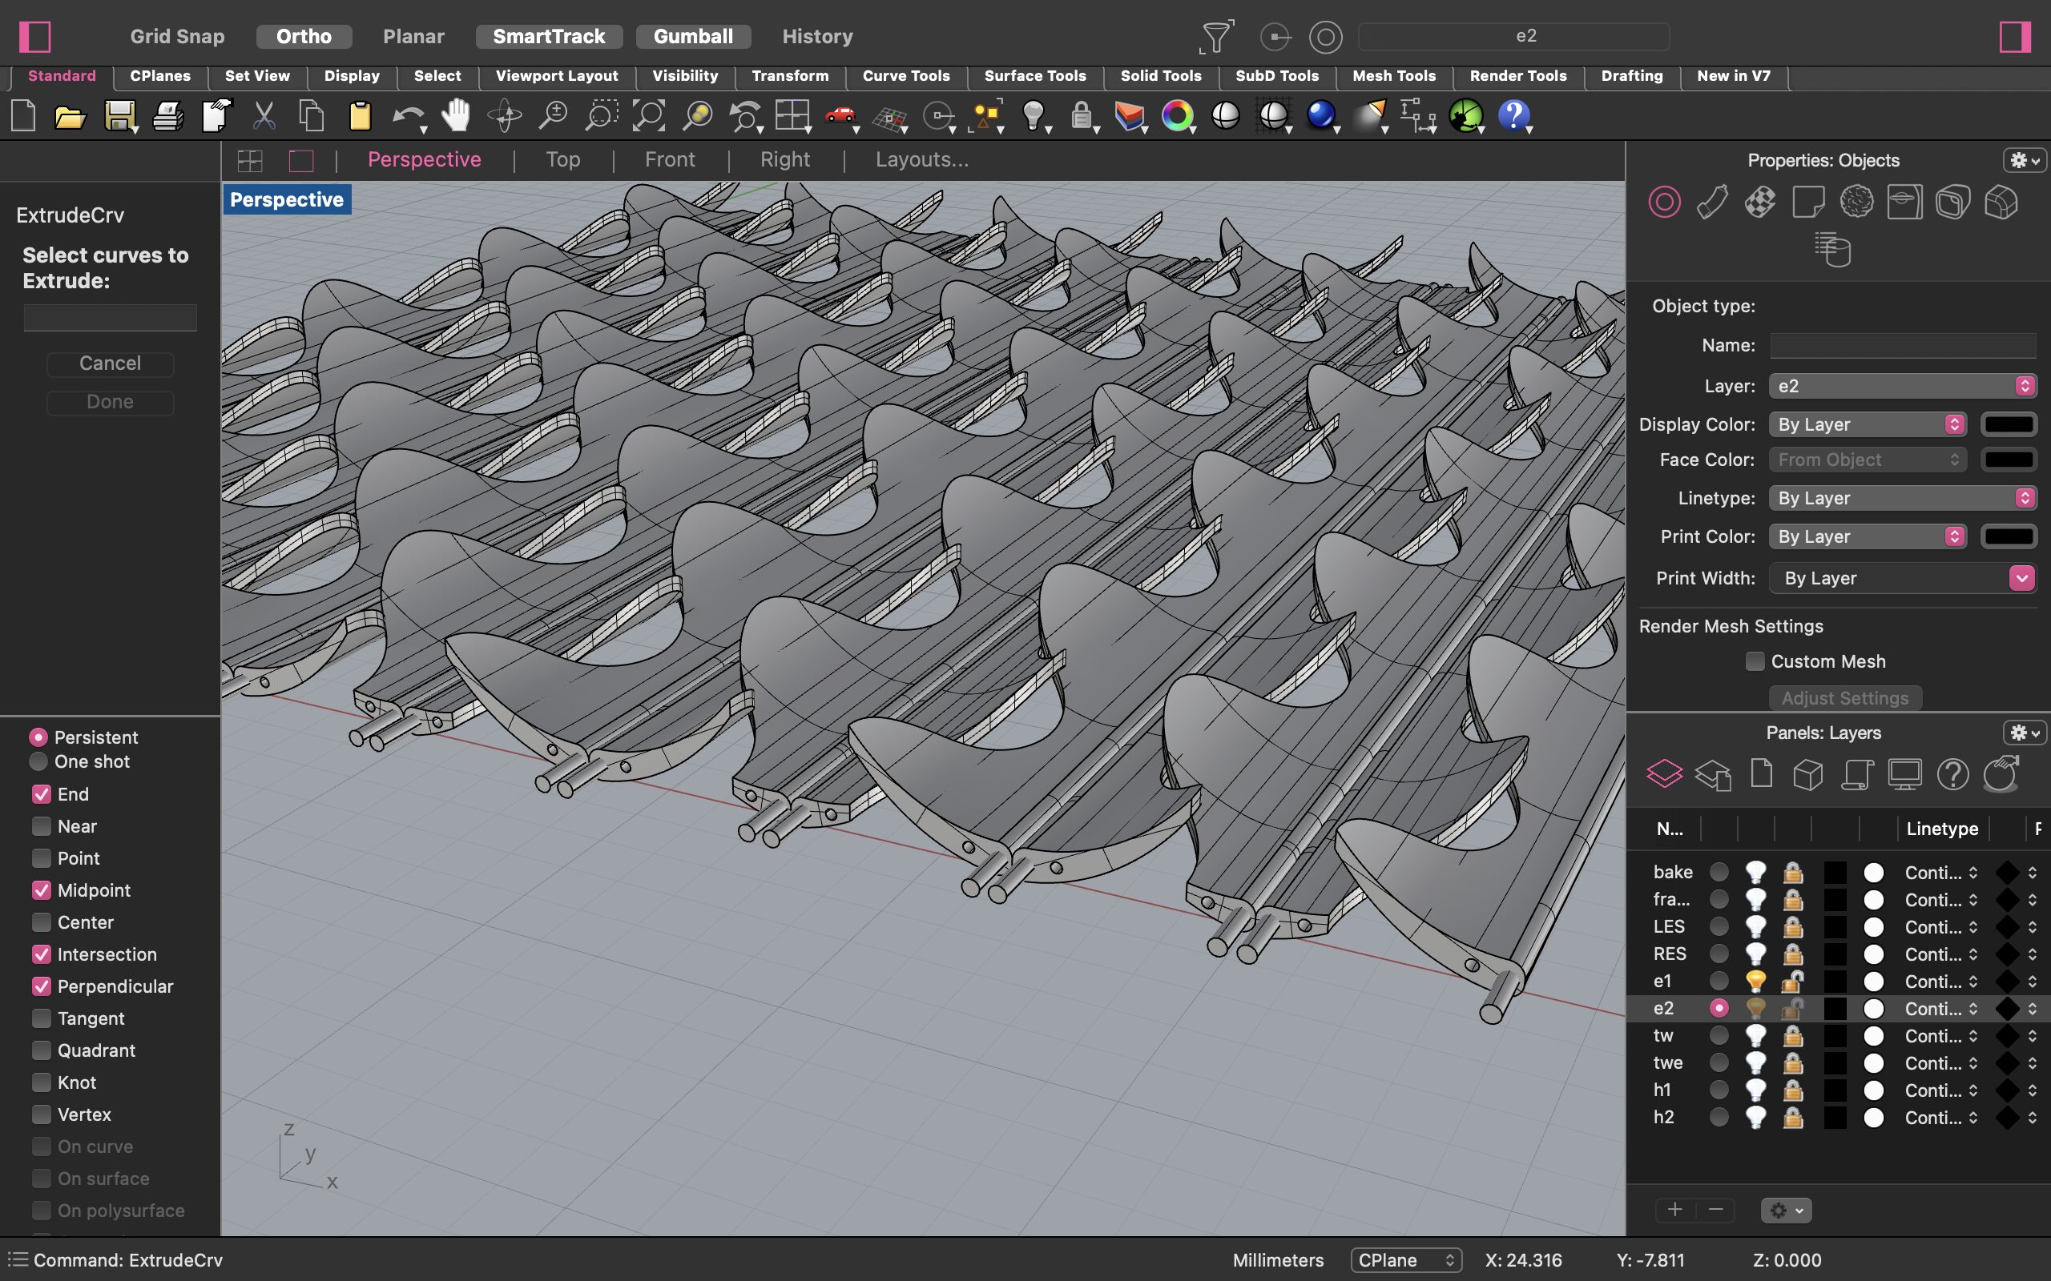Open a file with the folder icon
The image size is (2051, 1281).
70,116
